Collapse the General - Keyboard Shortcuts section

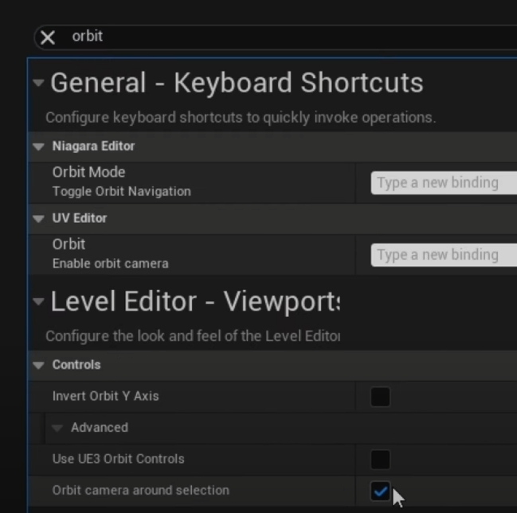tap(38, 82)
